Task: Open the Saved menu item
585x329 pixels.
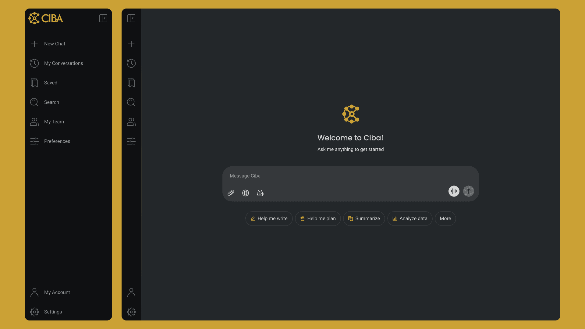Action: (x=51, y=83)
